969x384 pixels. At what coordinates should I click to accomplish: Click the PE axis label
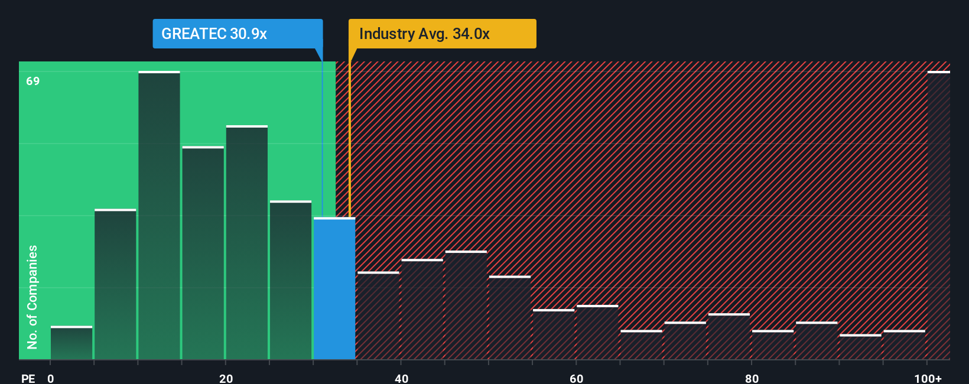coord(28,378)
